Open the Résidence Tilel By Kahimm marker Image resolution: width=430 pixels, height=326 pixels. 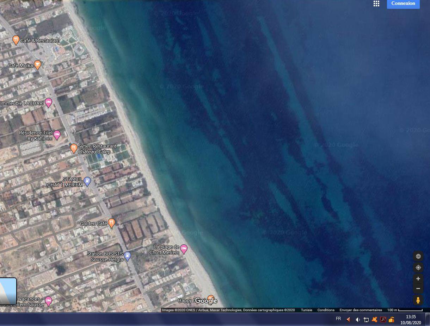[x=57, y=135]
